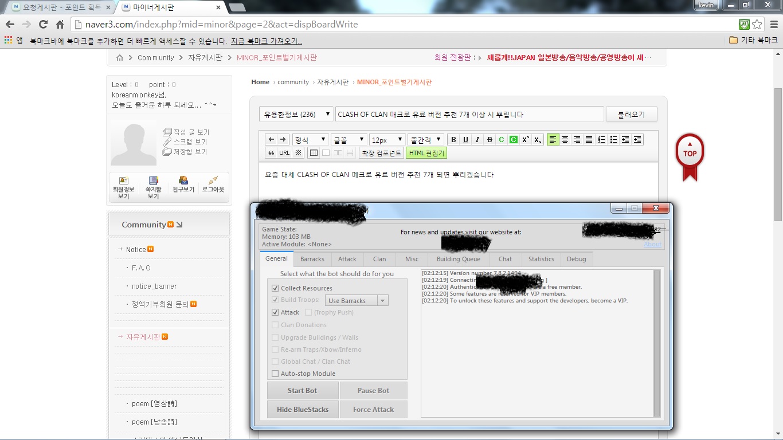Open the 글꼴 font dropdown
This screenshot has height=440, width=783.
(x=349, y=140)
